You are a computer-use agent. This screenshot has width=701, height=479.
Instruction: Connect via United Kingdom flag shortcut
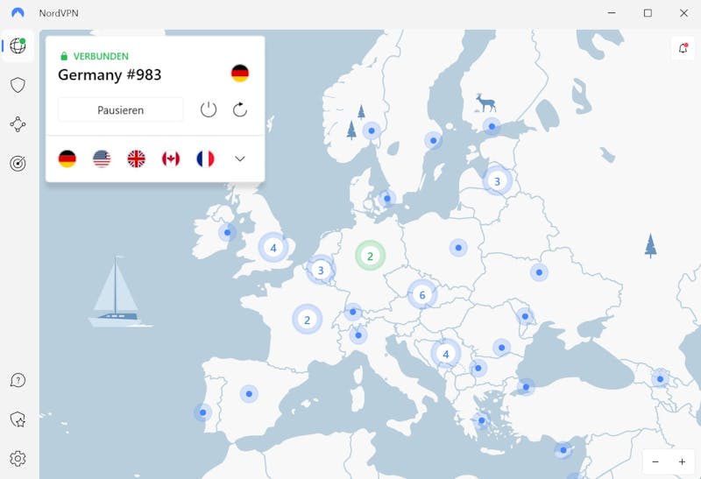tap(137, 158)
